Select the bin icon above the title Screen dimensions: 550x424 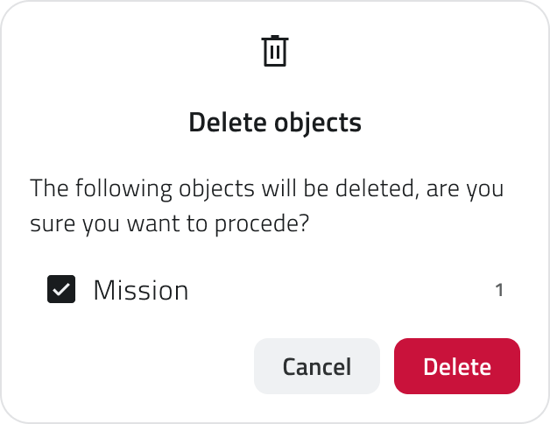275,51
